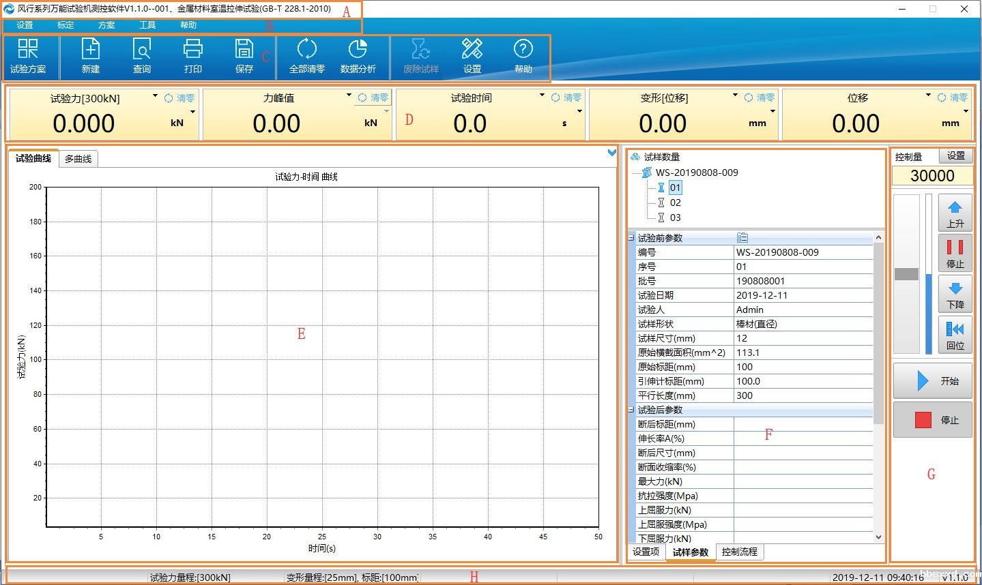Open the 查询 search icon
Image resolution: width=982 pixels, height=585 pixels.
click(142, 56)
